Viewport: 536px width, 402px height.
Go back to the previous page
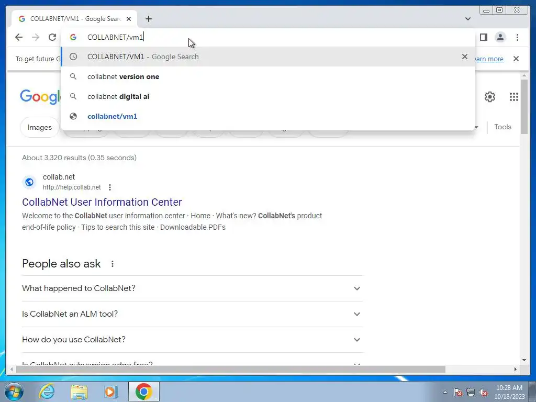point(19,37)
